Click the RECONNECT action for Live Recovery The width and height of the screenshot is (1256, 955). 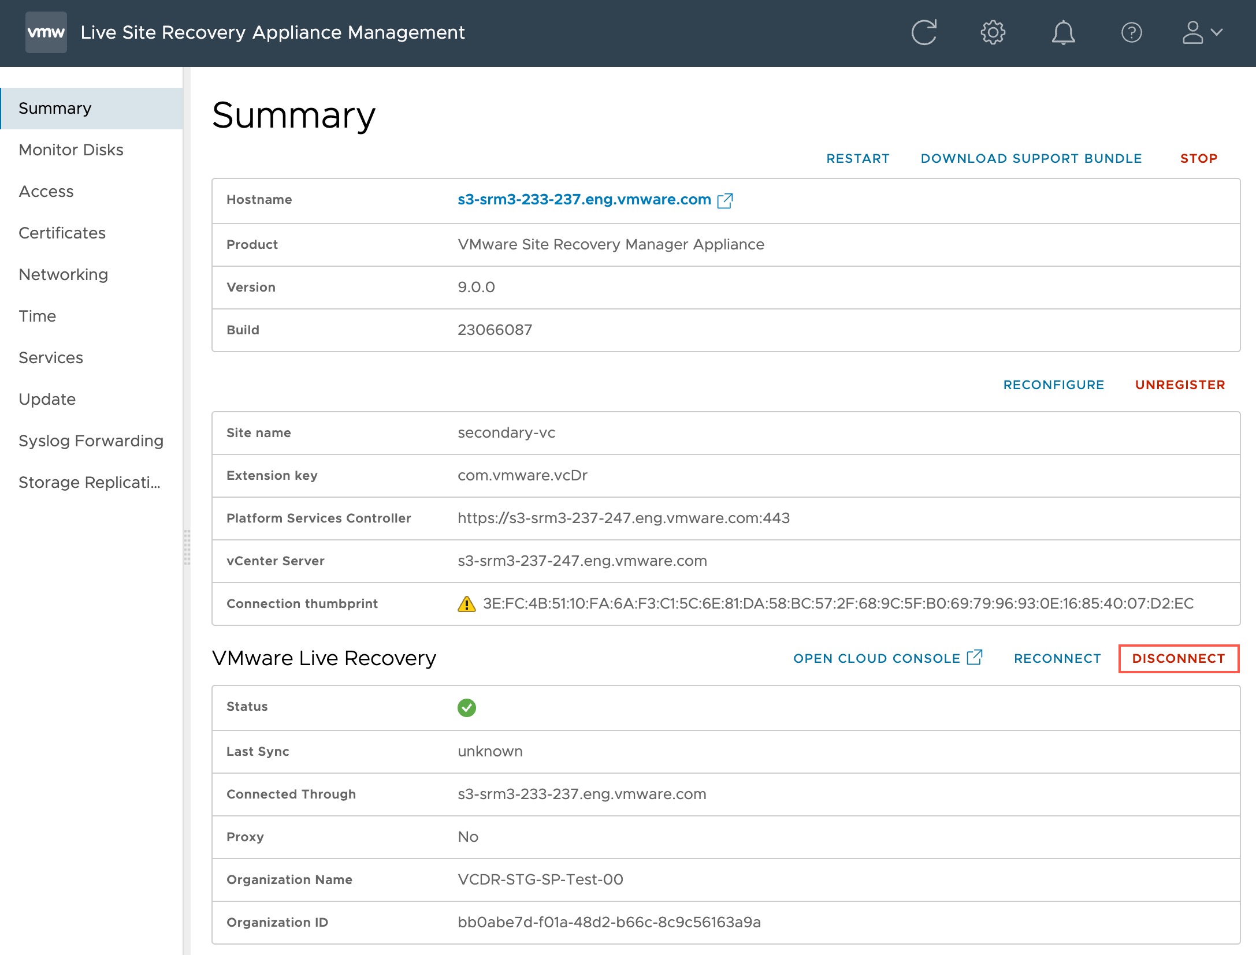click(1058, 658)
